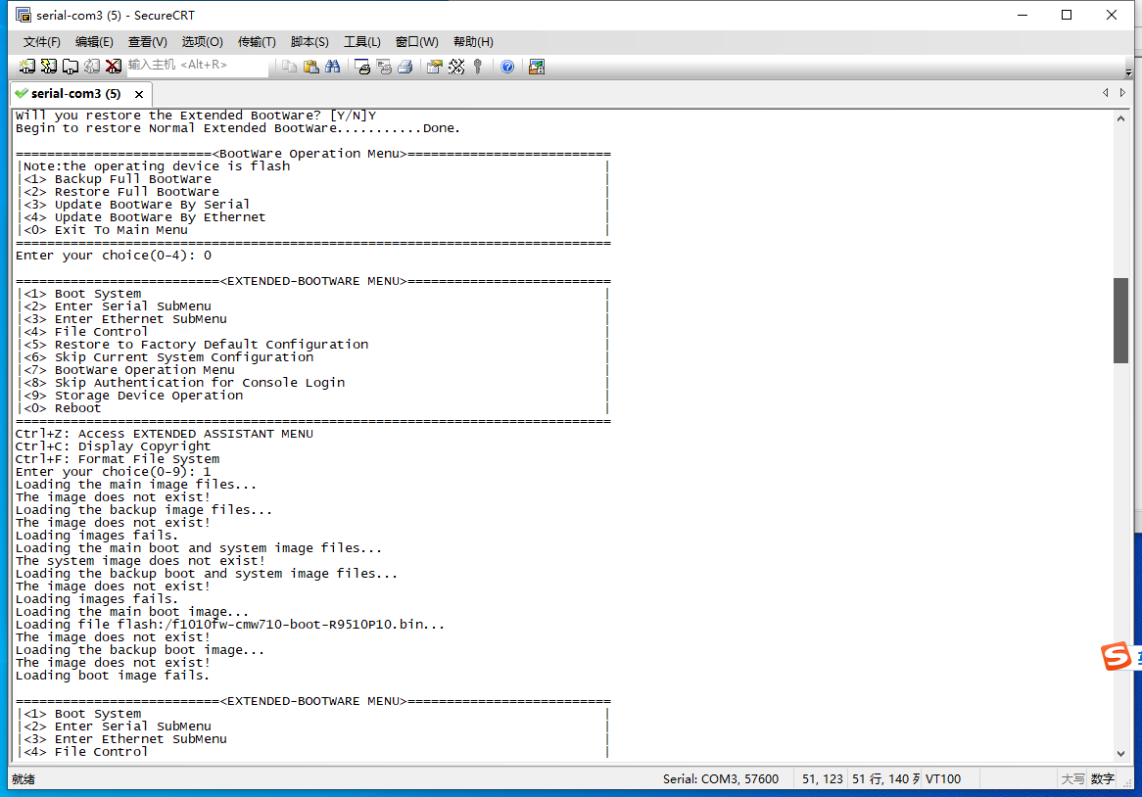Click the Reconnect toolbar icon
The height and width of the screenshot is (797, 1142).
[x=92, y=67]
